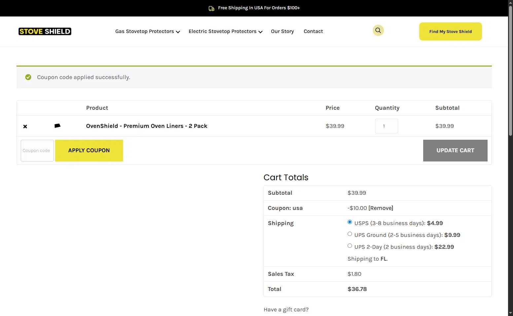Select USPS 3-8 business days shipping
Viewport: 513px width, 316px height.
[350, 222]
